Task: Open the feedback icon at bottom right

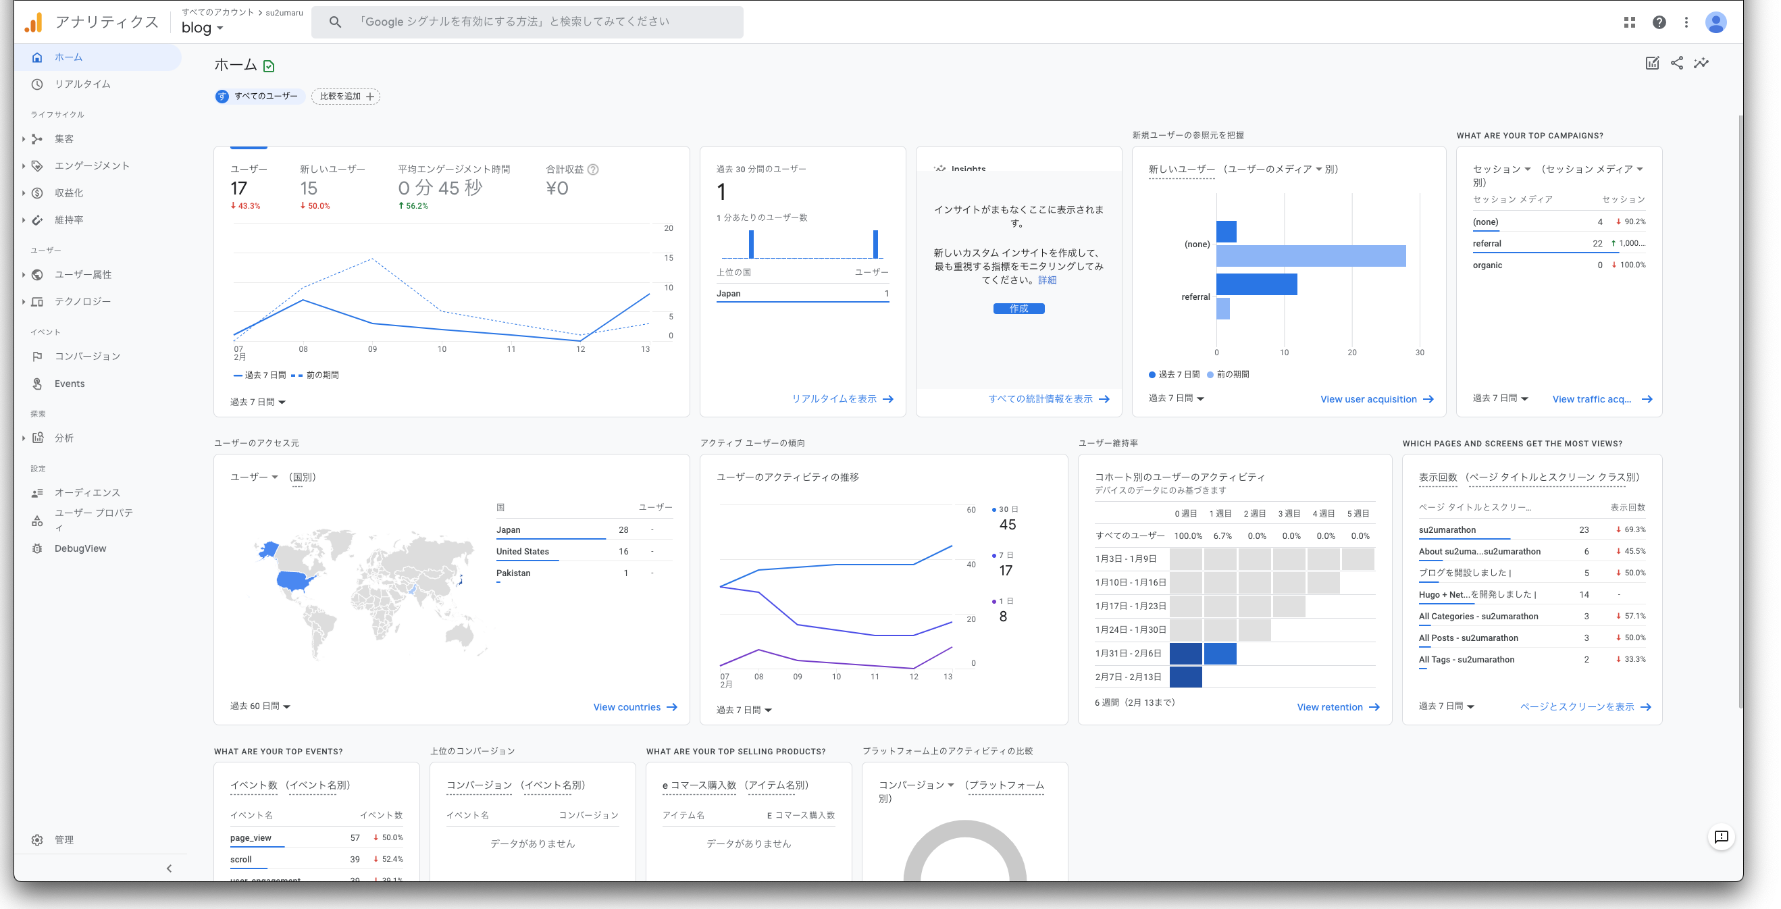Action: point(1721,837)
